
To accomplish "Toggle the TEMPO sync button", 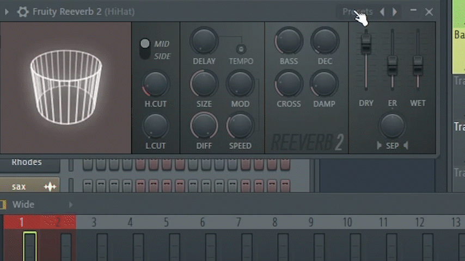I will (241, 49).
